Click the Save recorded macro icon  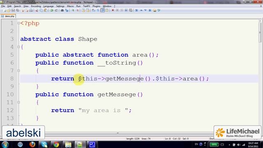coord(131,10)
